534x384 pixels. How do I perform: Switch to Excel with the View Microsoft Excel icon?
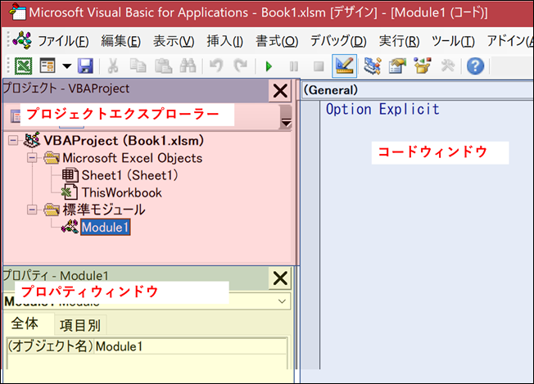point(24,66)
